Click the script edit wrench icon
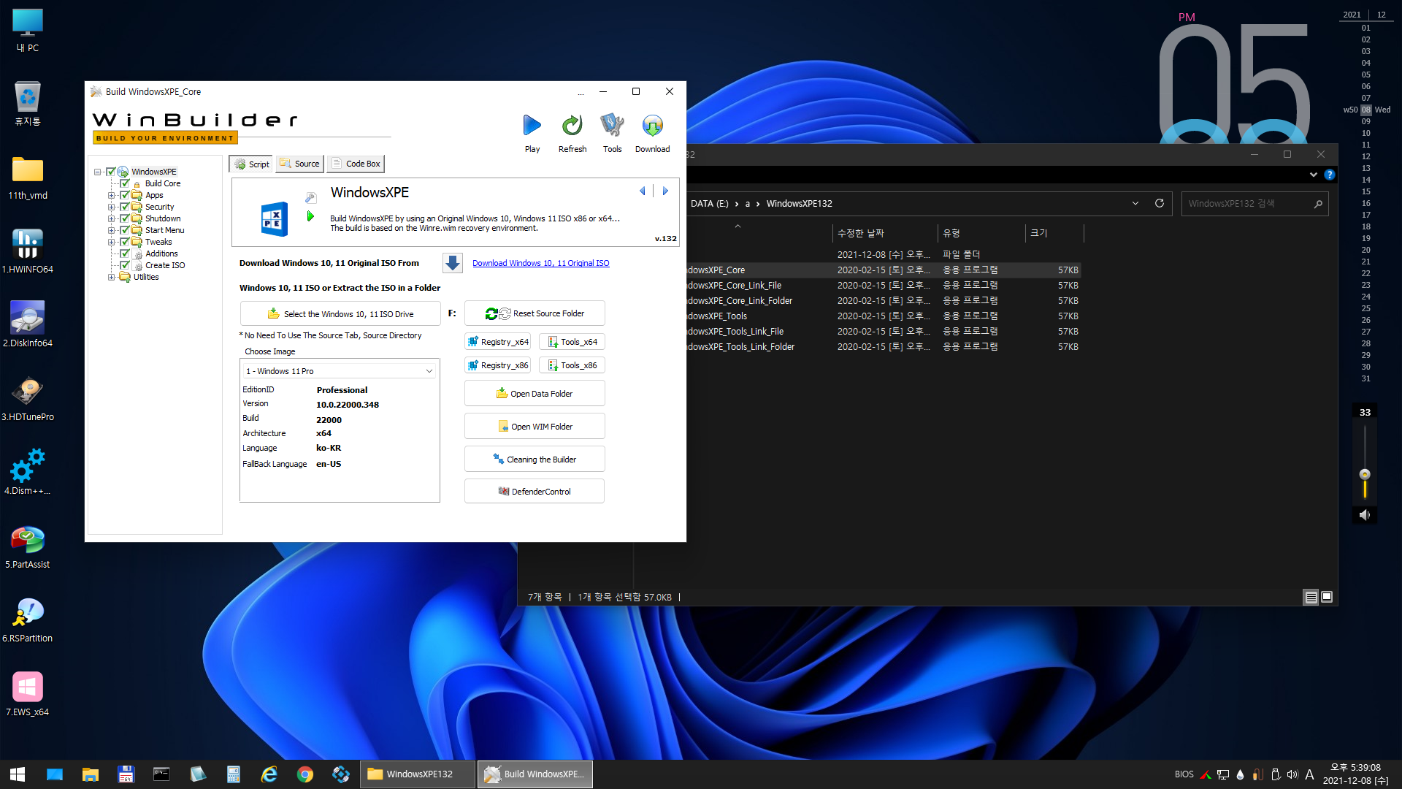The image size is (1402, 789). [310, 197]
